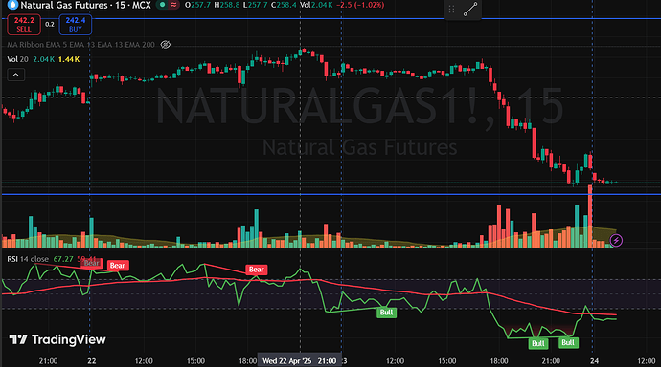Collapse the indicator legend with the chevron
The width and height of the screenshot is (661, 367).
16,75
